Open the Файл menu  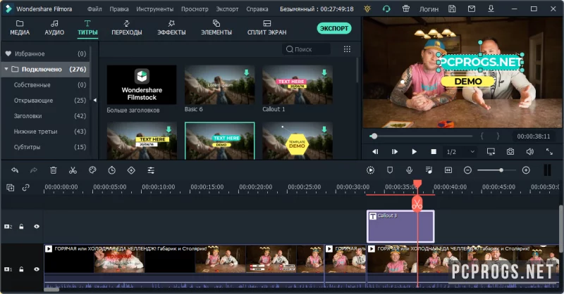click(x=94, y=9)
